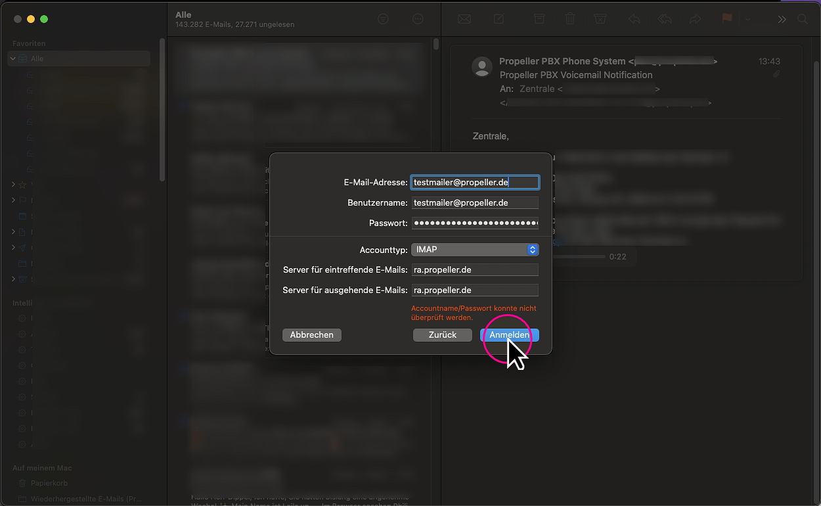Click the compose new message icon
This screenshot has height=506, width=821.
(499, 19)
